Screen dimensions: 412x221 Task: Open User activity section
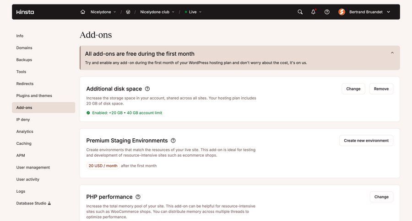(x=43, y=179)
